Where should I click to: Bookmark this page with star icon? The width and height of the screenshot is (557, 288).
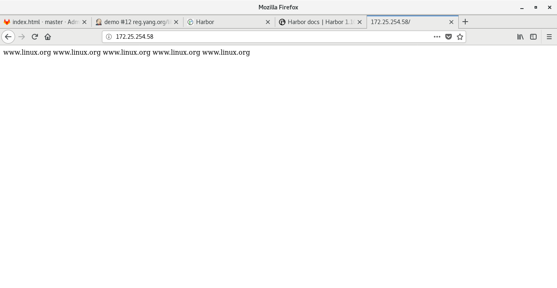pyautogui.click(x=460, y=37)
